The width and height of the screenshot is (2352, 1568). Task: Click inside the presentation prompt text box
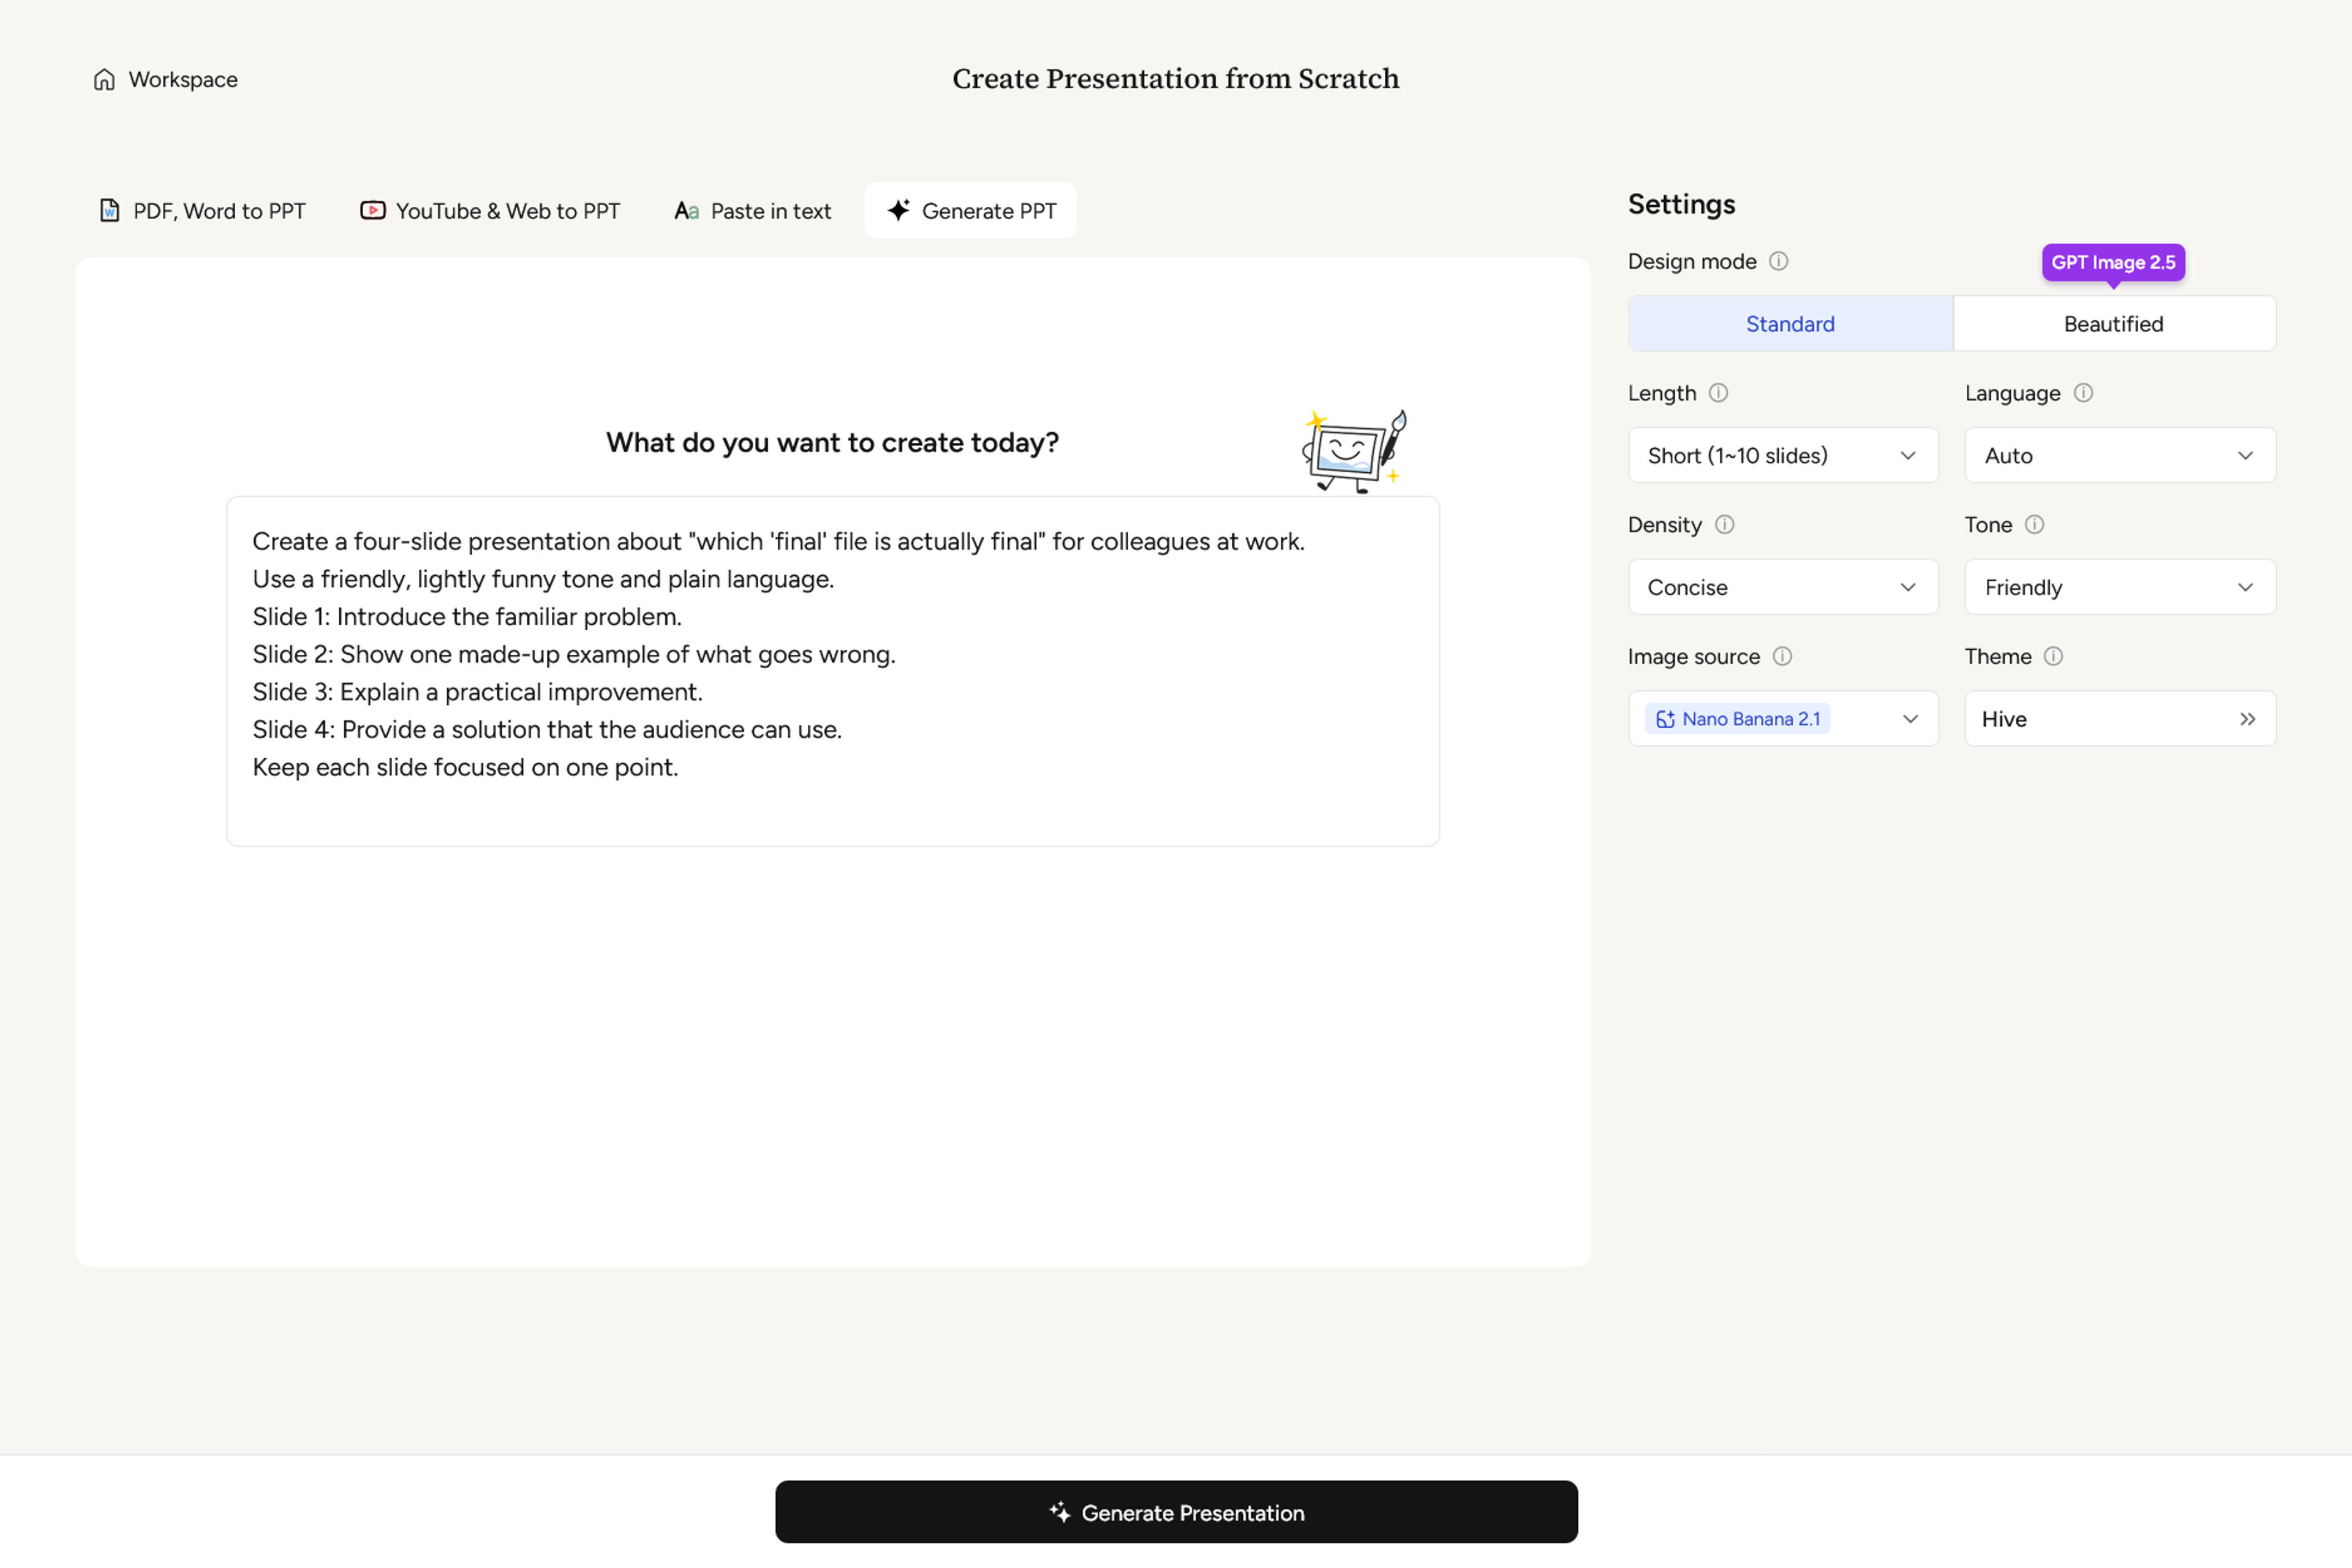pos(833,672)
